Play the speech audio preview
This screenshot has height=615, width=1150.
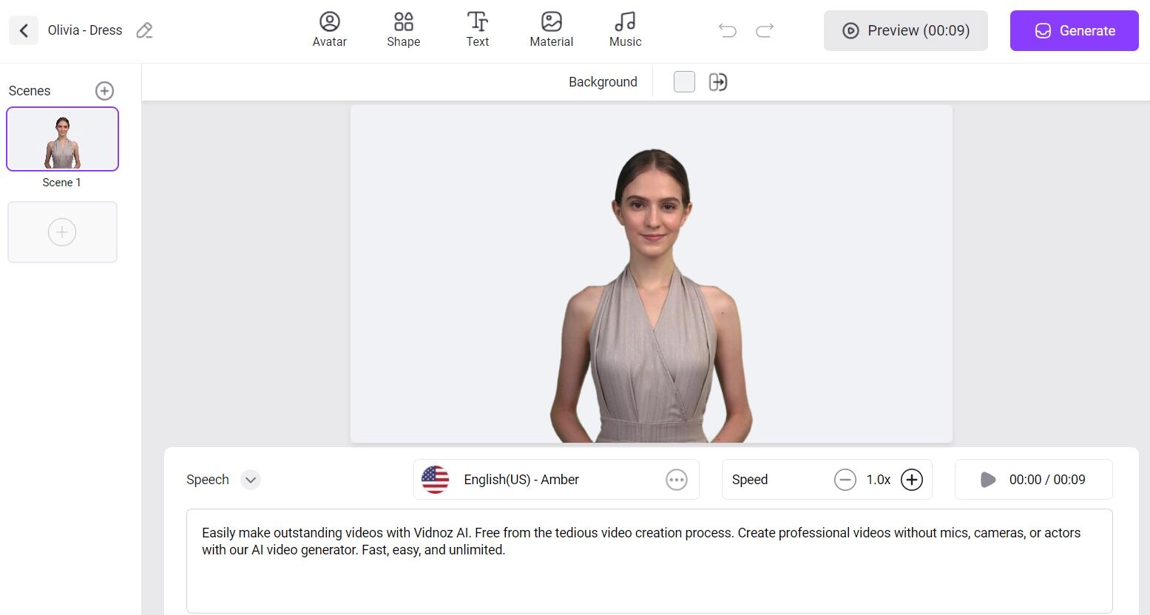(x=988, y=480)
